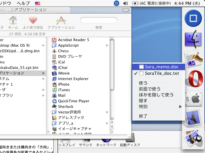
Task: Choose 隠す in the popup menu
Action: coord(143,101)
